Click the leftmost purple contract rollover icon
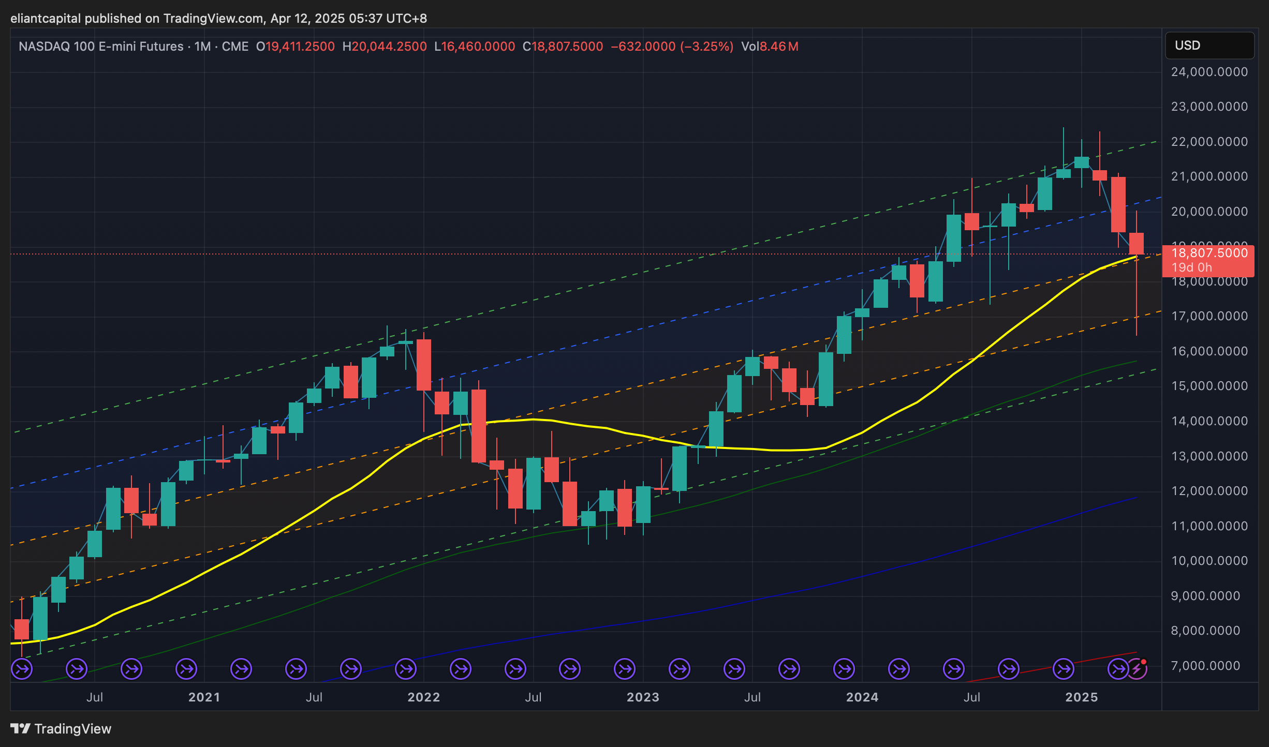Viewport: 1269px width, 747px height. 22,669
